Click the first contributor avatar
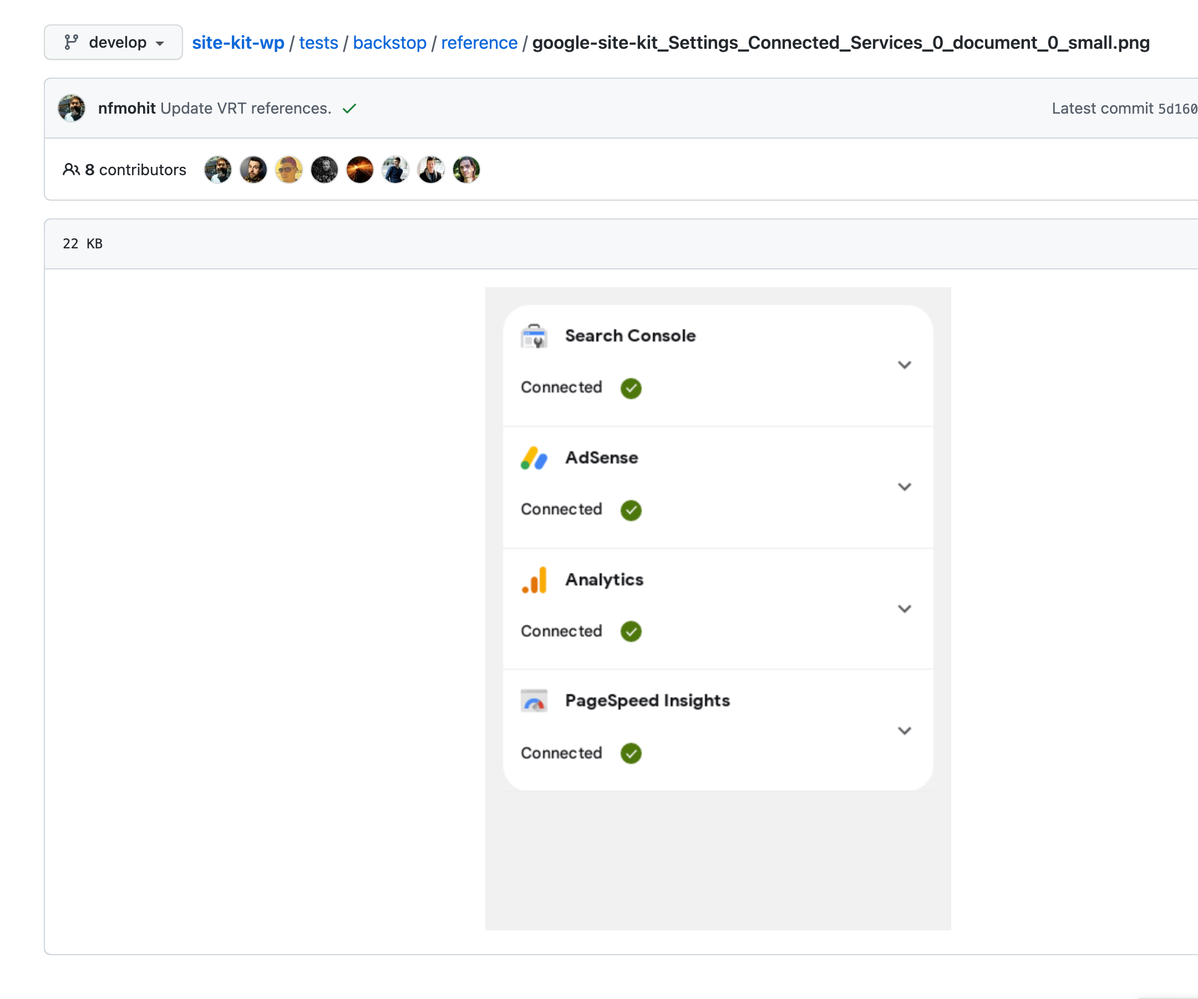 coord(218,170)
